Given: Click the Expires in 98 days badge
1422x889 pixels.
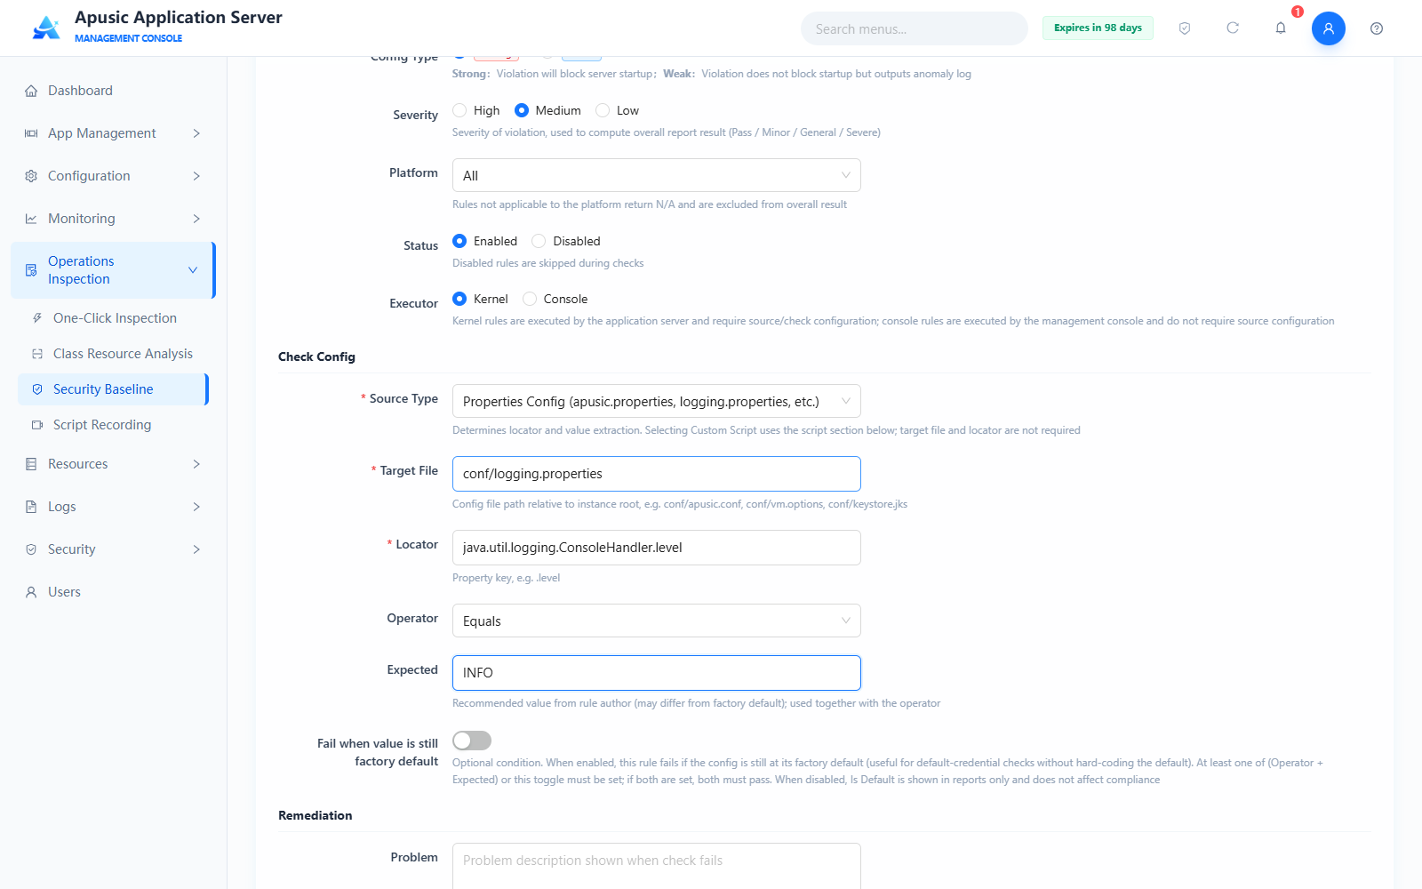Looking at the screenshot, I should [x=1098, y=28].
